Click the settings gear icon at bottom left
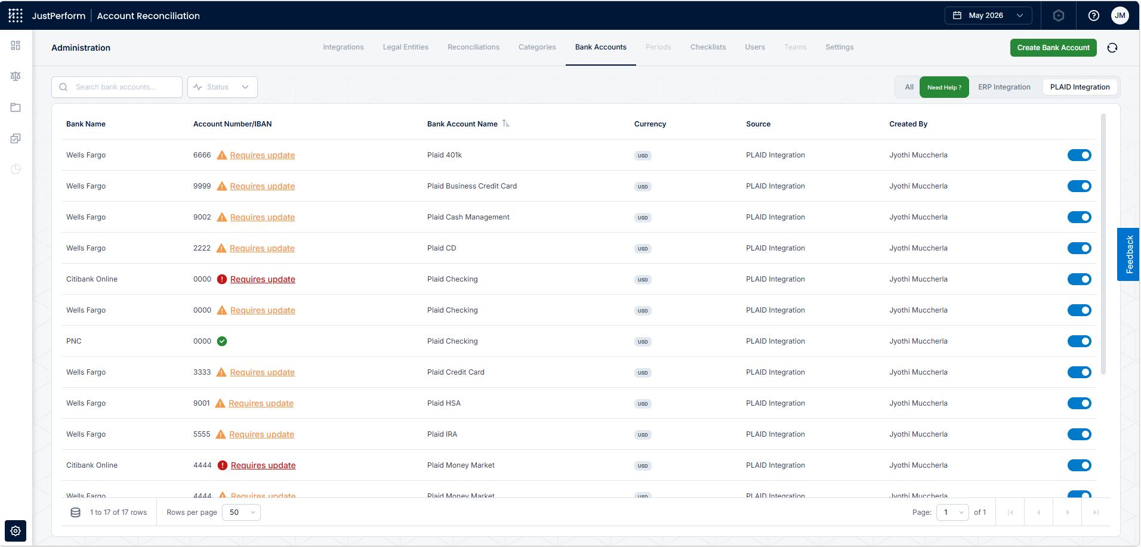1141x547 pixels. coord(16,531)
